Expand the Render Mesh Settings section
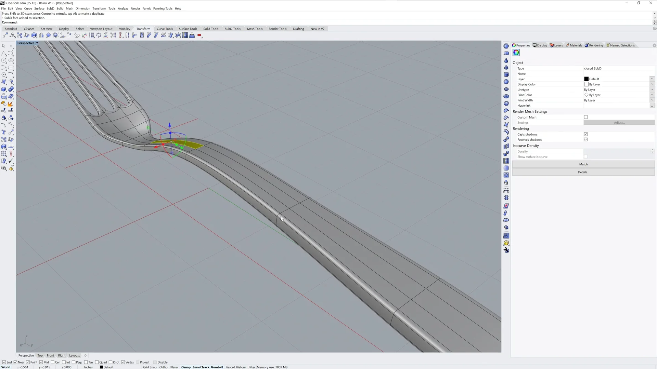 [530, 111]
